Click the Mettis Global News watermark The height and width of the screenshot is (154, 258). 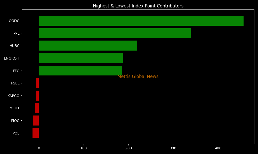tap(138, 77)
